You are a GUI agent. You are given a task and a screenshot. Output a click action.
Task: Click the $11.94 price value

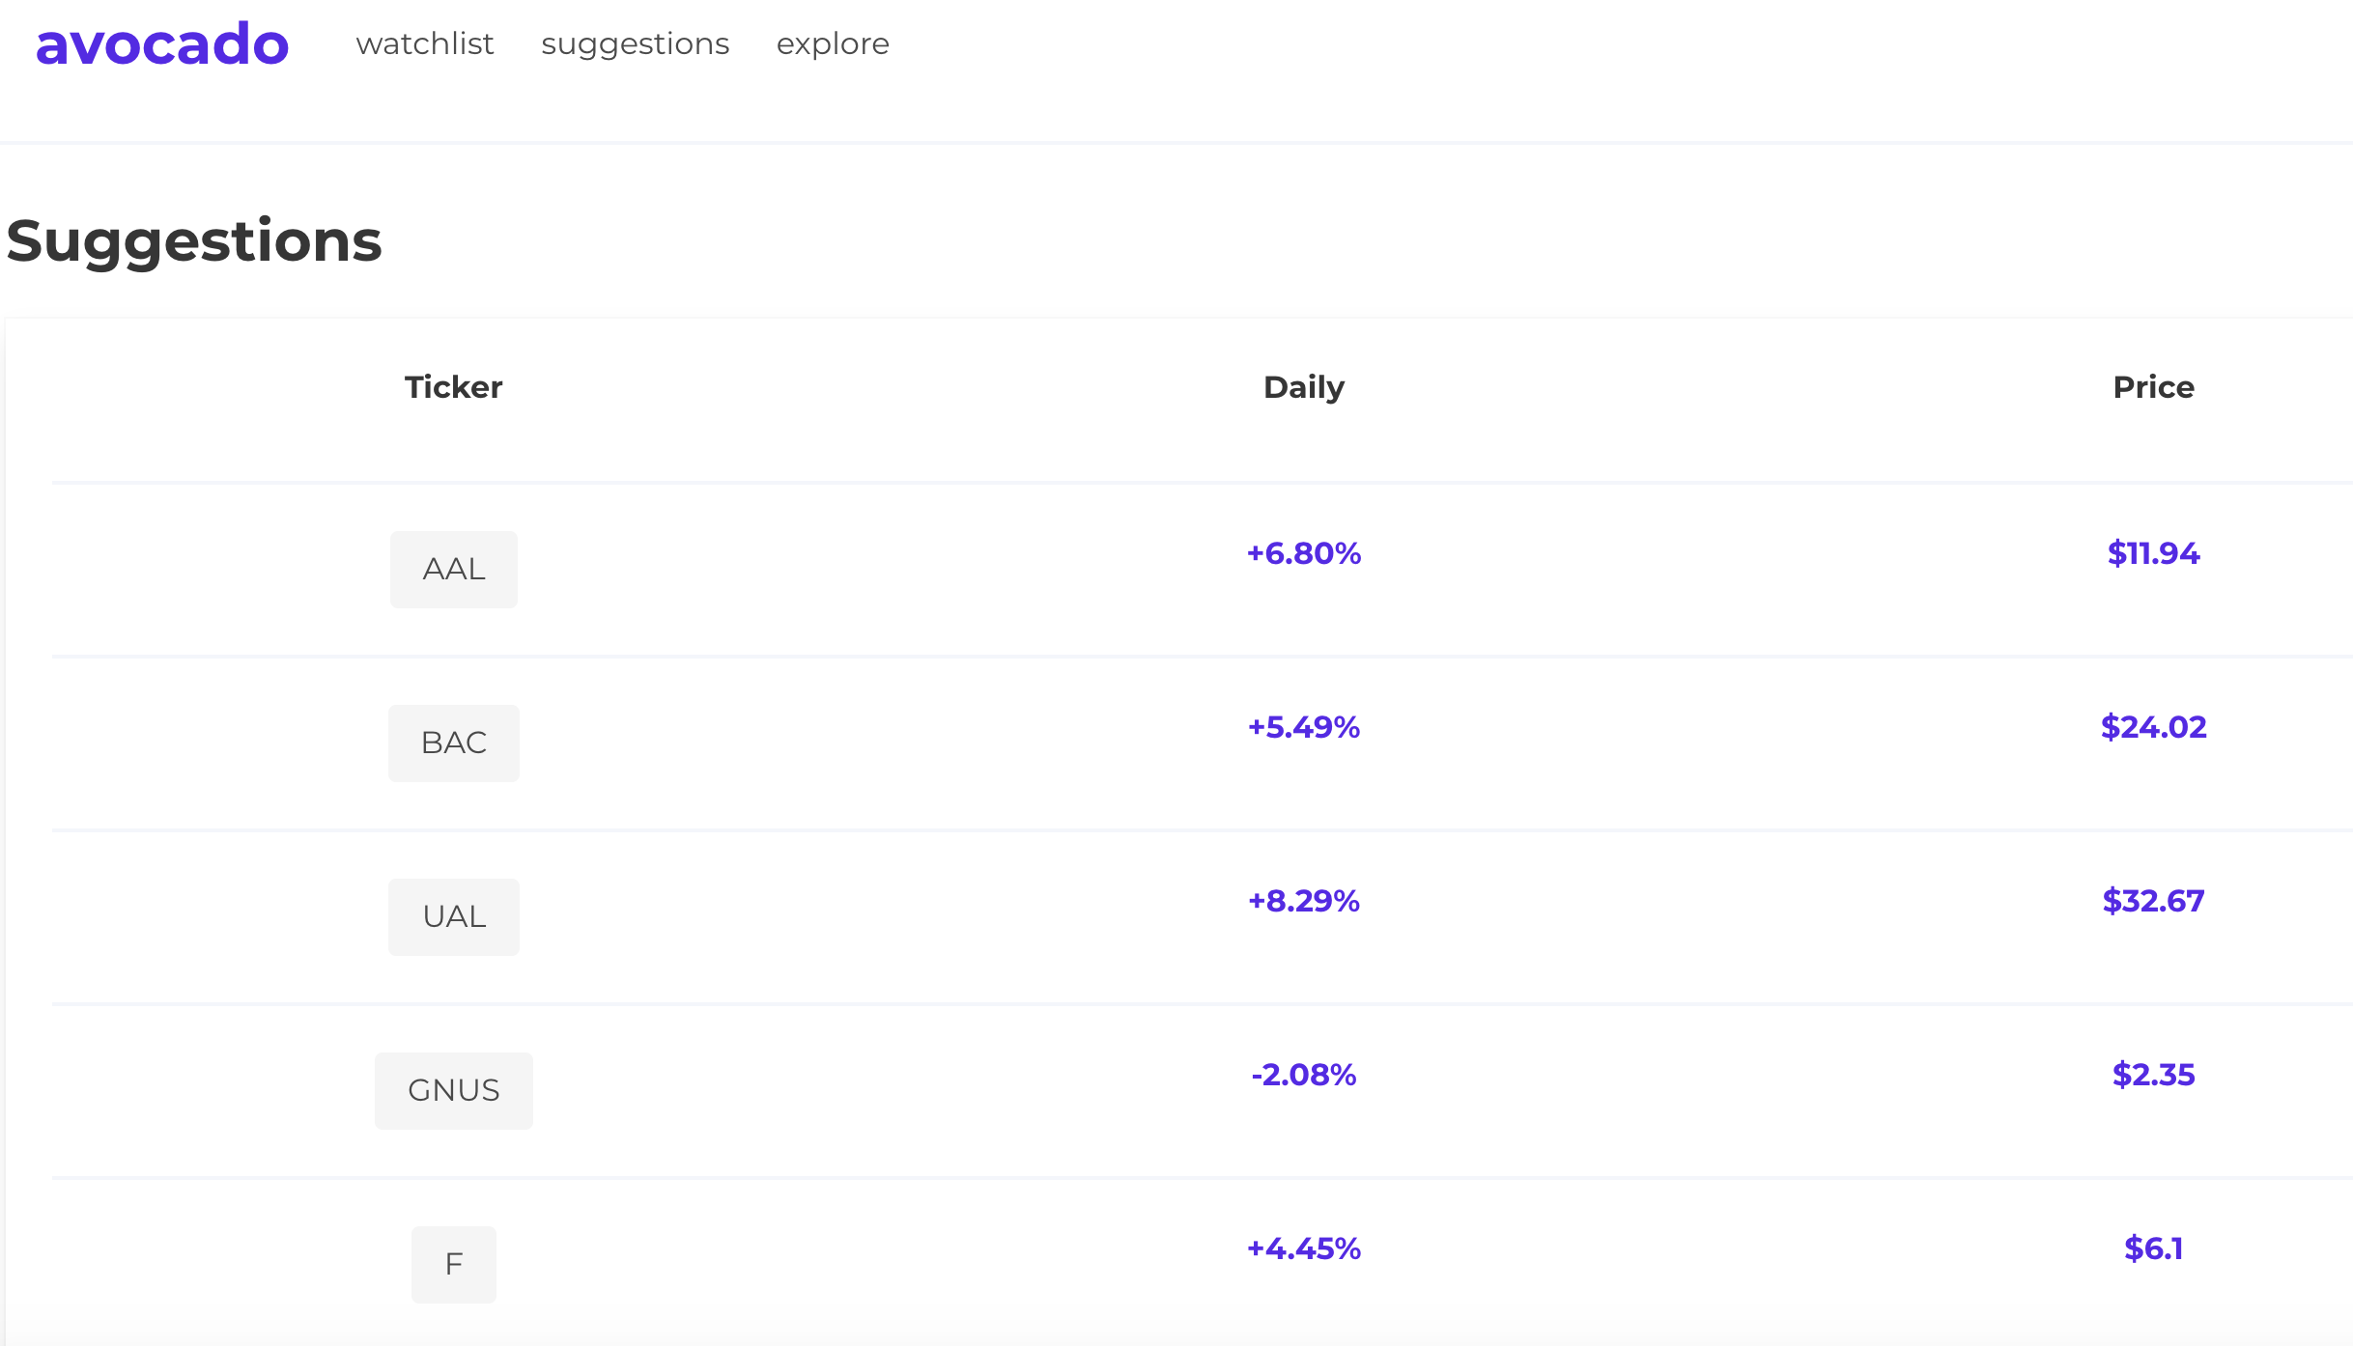[x=2153, y=553]
